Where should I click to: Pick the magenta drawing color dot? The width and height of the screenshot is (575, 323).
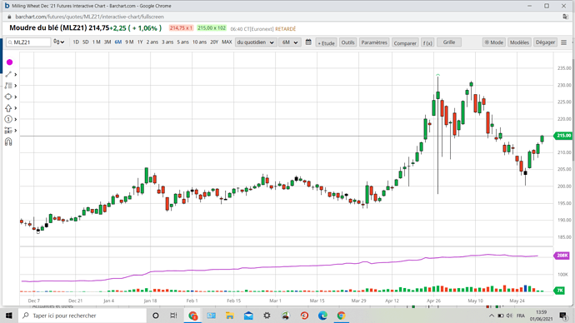coord(9,62)
